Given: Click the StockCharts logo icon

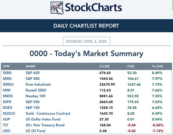Looking at the screenshot, I should tap(57, 8).
